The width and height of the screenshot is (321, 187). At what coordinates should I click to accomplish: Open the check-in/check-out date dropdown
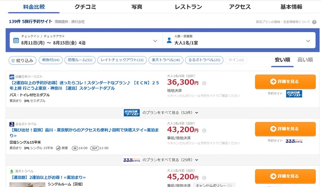click(x=86, y=40)
